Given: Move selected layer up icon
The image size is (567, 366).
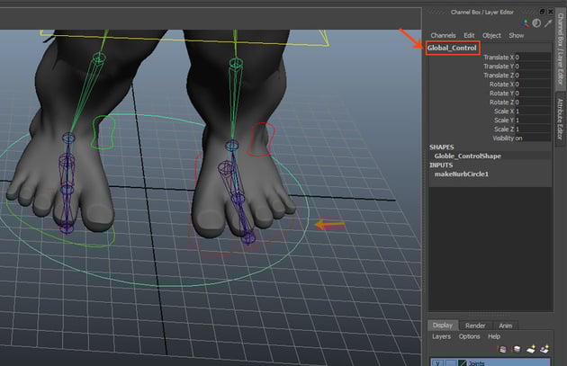Looking at the screenshot, I should coord(503,349).
